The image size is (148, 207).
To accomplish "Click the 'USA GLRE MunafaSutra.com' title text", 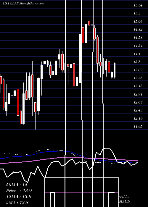I will pos(23,4).
